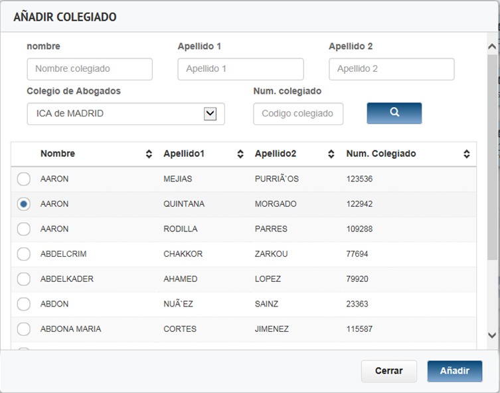Select radio button for Aaron Mejias

(x=24, y=179)
